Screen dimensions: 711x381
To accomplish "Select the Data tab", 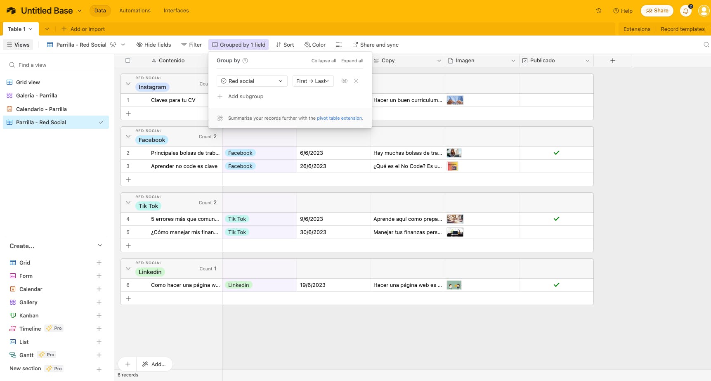I will pos(100,11).
